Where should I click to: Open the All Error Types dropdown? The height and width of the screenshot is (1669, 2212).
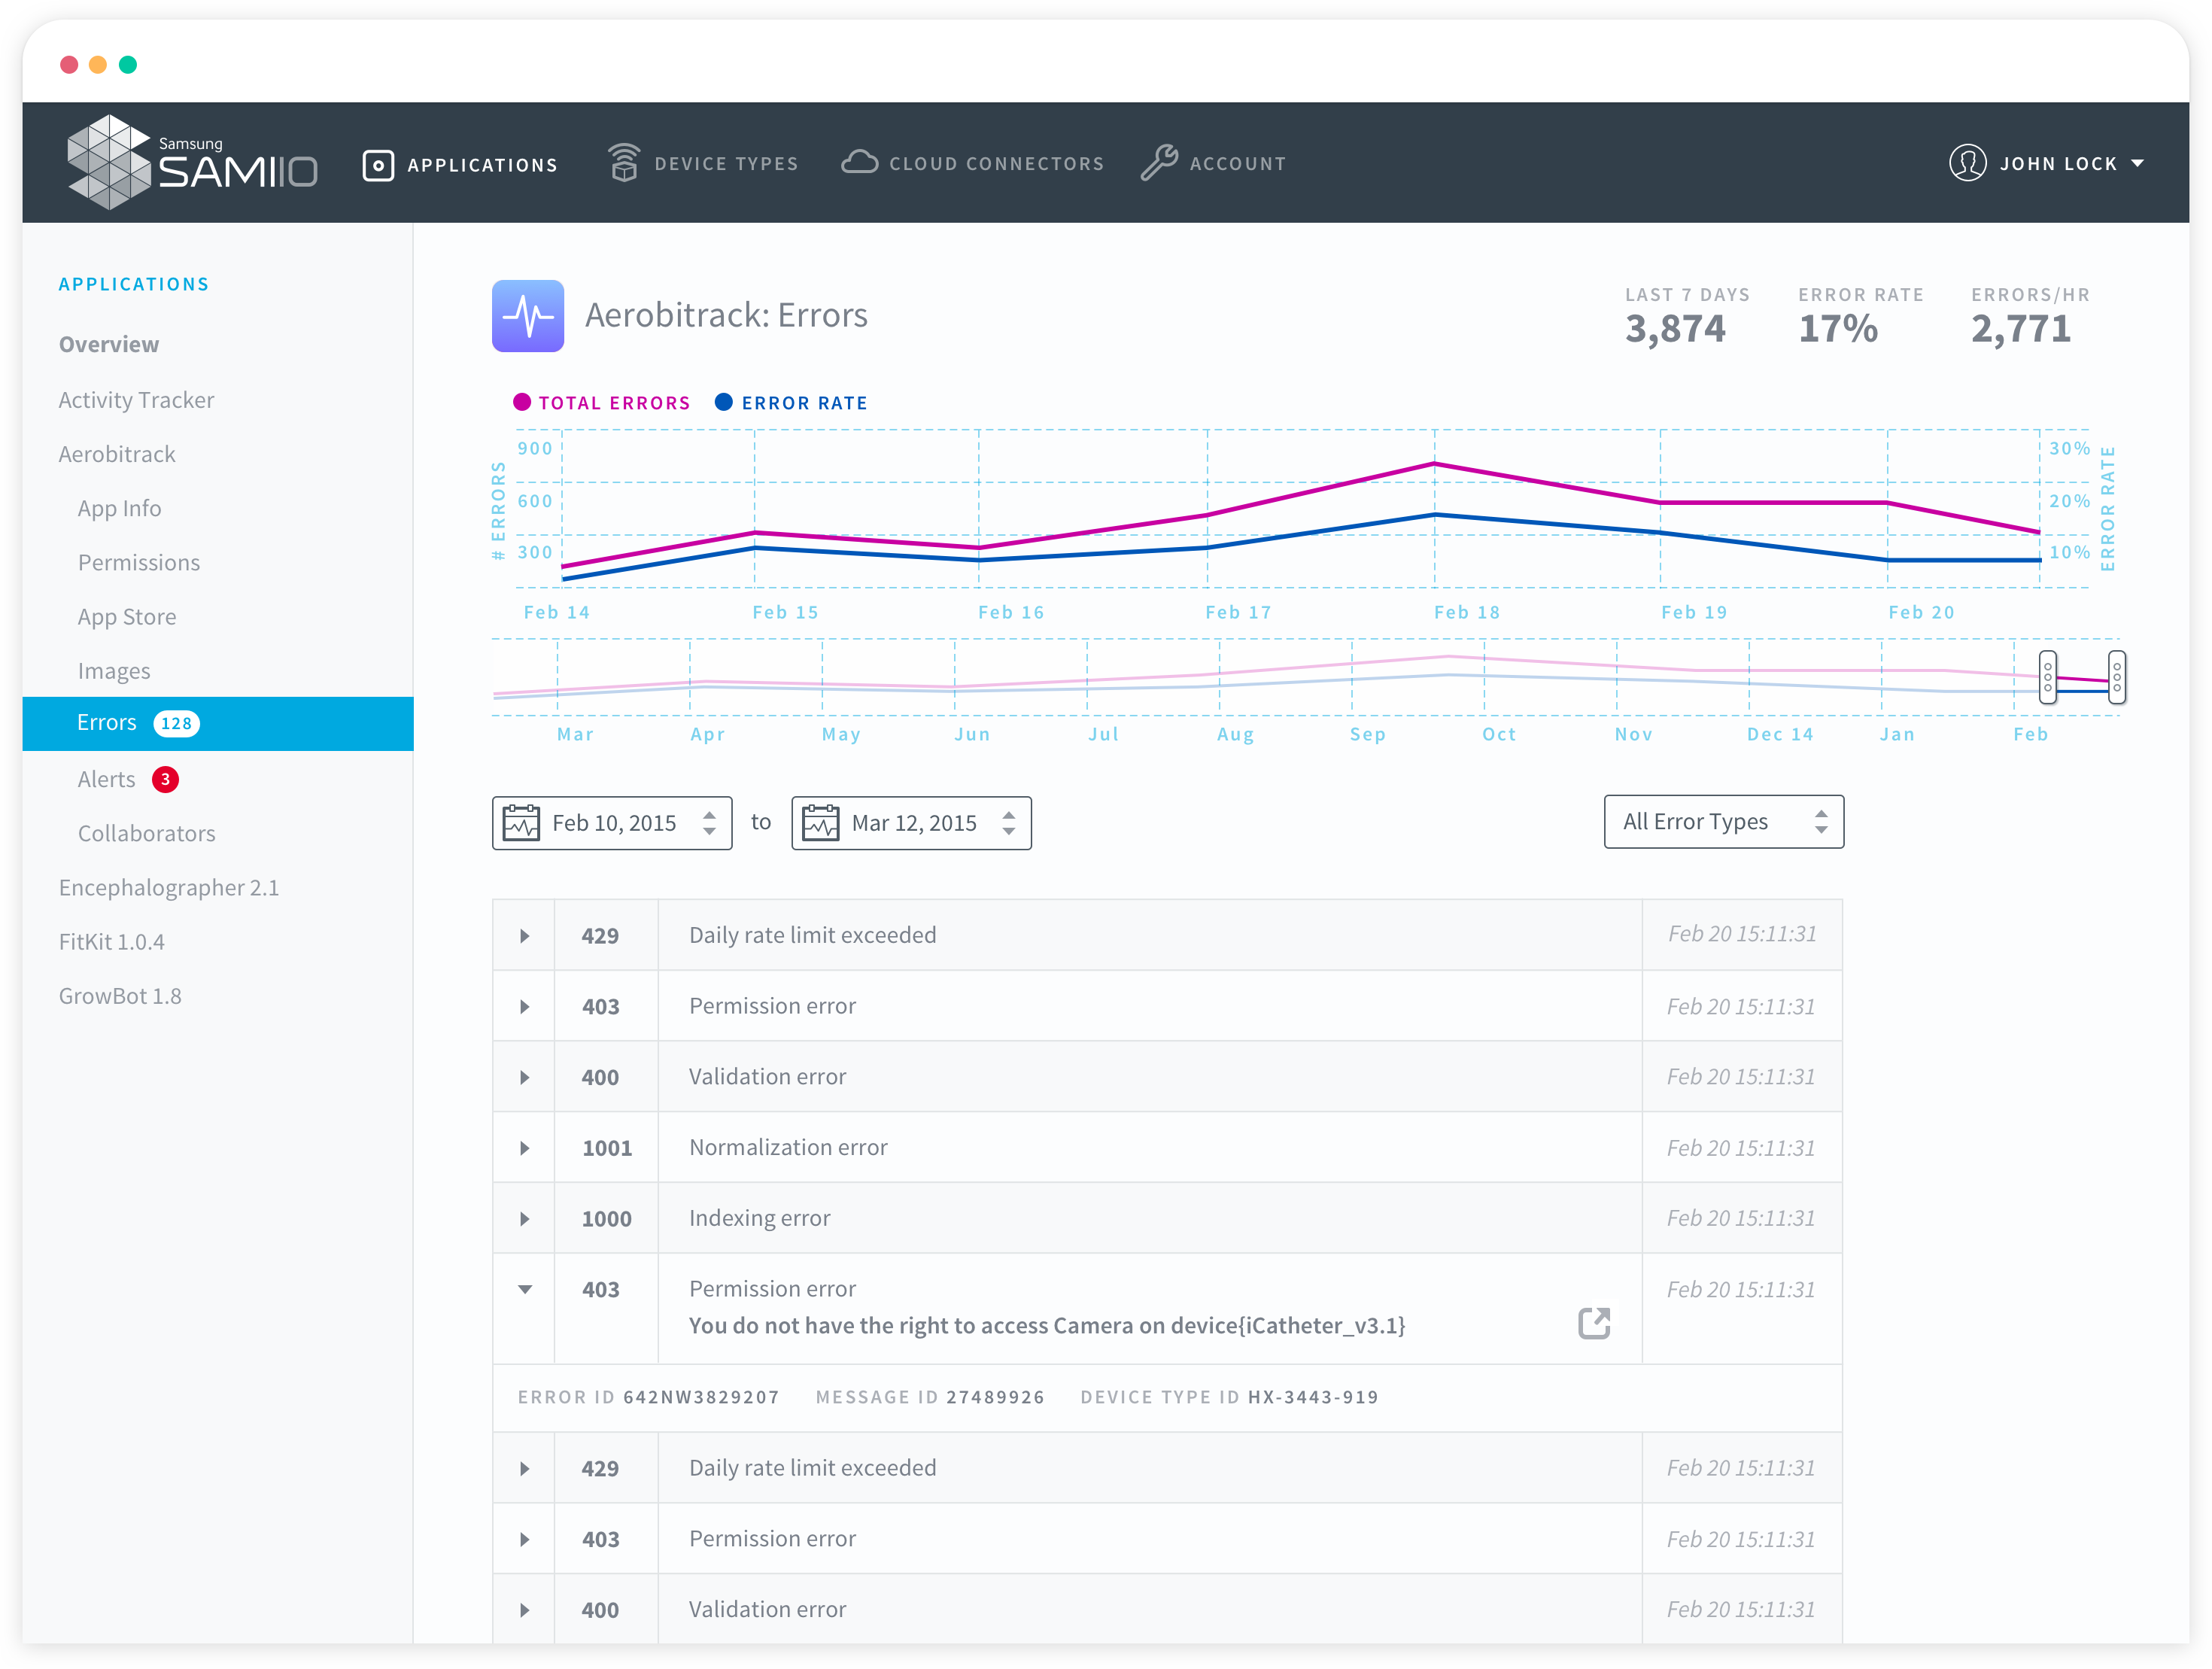pyautogui.click(x=1723, y=822)
